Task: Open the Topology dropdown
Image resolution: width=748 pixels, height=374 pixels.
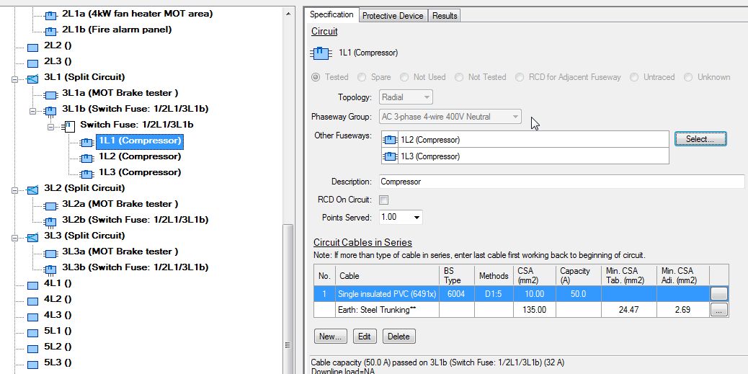Action: (406, 97)
